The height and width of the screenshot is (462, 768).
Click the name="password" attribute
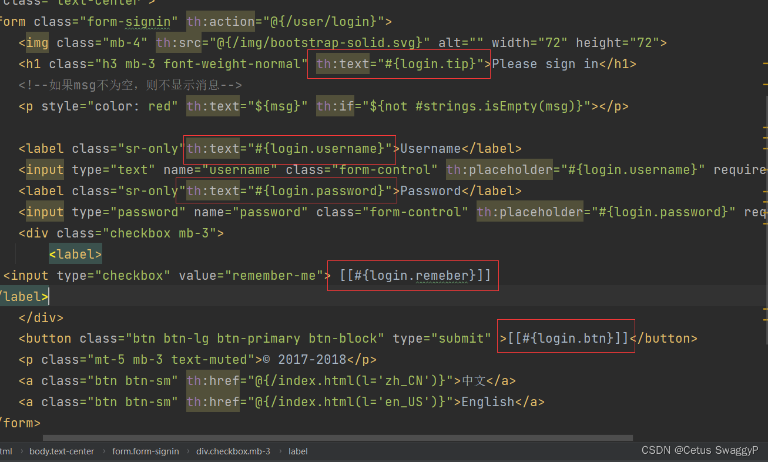pos(251,212)
